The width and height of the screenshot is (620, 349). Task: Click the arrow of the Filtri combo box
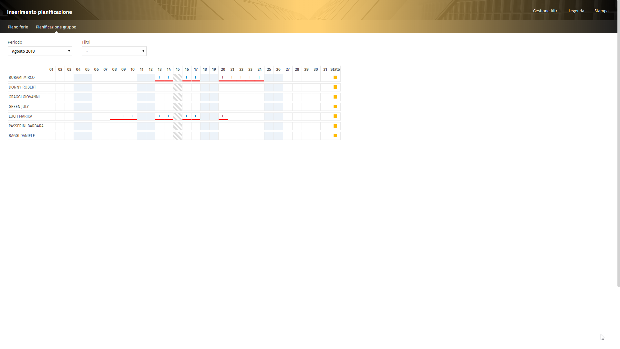(143, 51)
